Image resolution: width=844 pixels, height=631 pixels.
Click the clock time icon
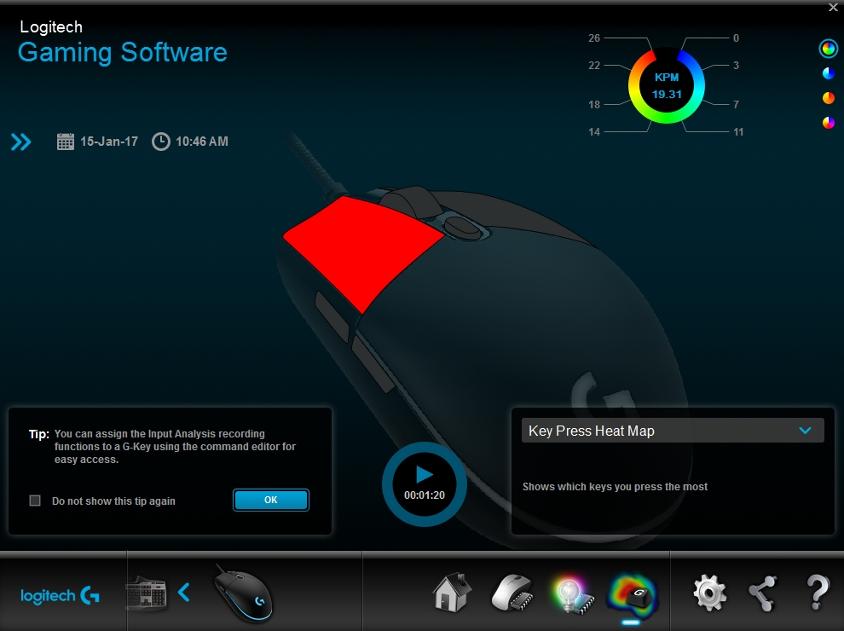(x=161, y=142)
